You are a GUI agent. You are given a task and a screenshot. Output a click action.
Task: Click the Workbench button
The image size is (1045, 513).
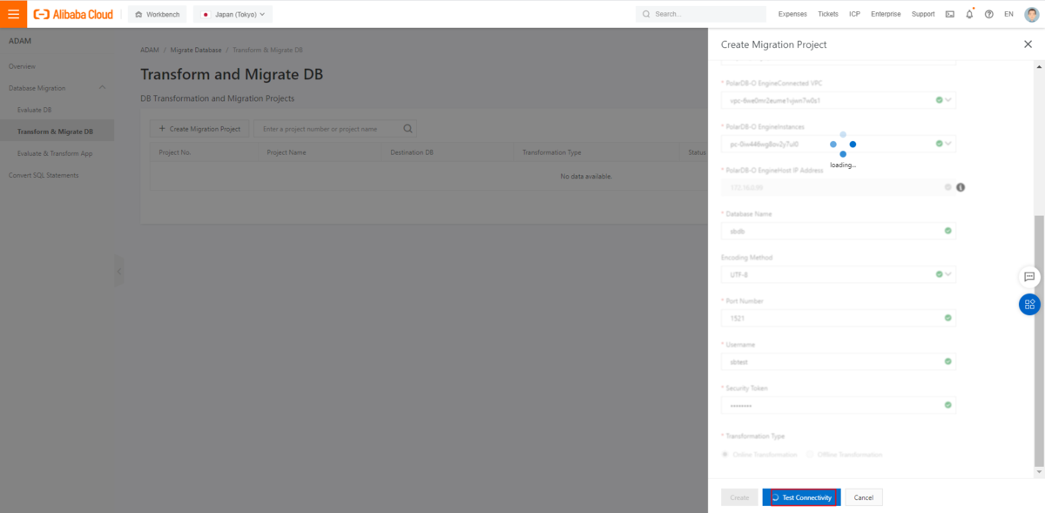[157, 14]
